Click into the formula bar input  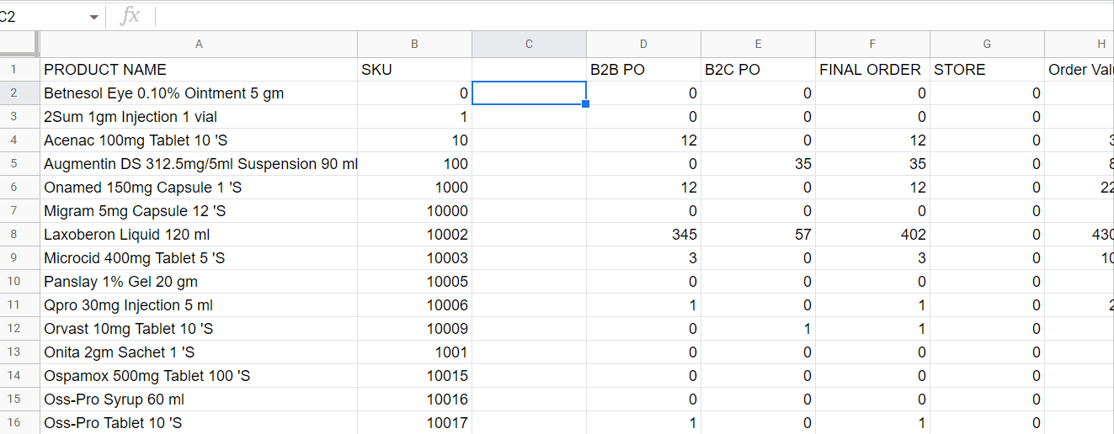[x=635, y=15]
